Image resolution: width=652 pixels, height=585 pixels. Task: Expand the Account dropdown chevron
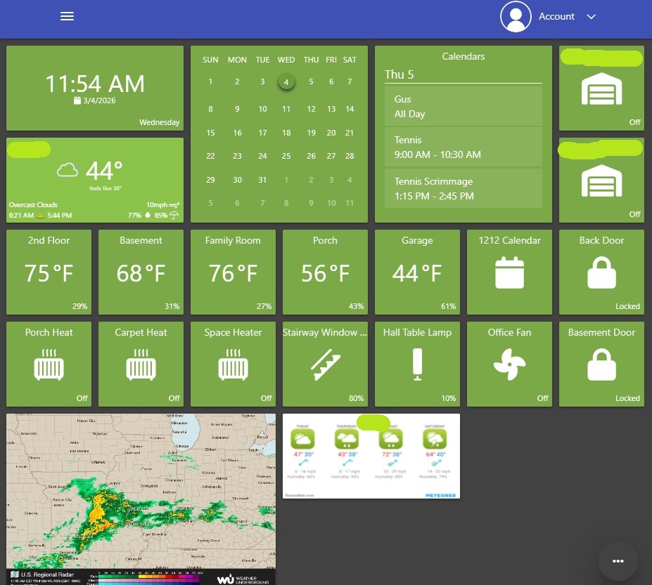point(591,17)
